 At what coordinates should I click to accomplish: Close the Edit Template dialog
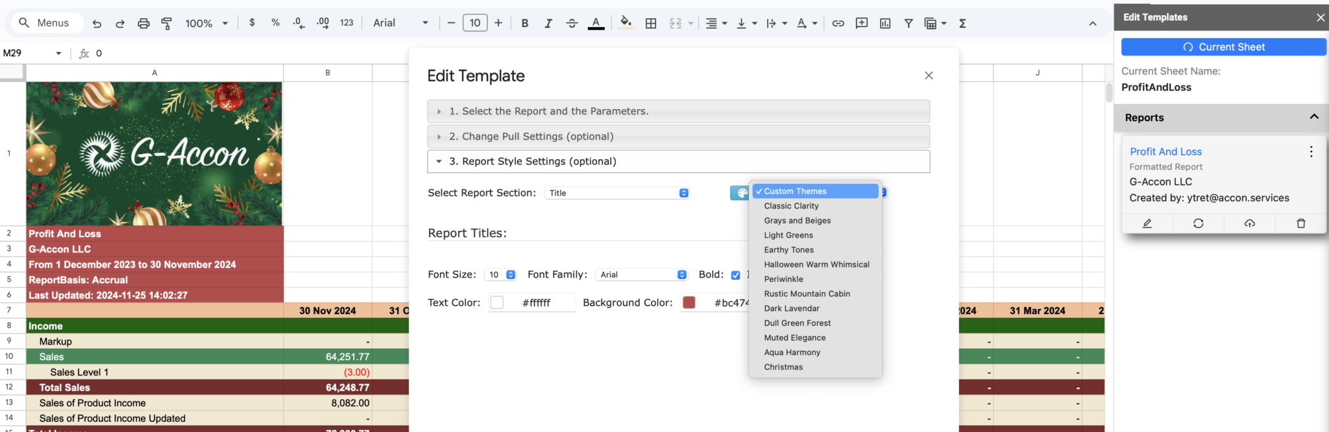[929, 76]
